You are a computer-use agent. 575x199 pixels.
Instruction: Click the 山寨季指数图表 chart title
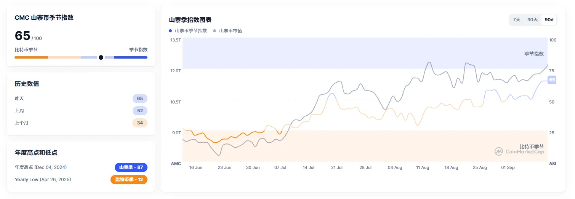click(x=190, y=20)
